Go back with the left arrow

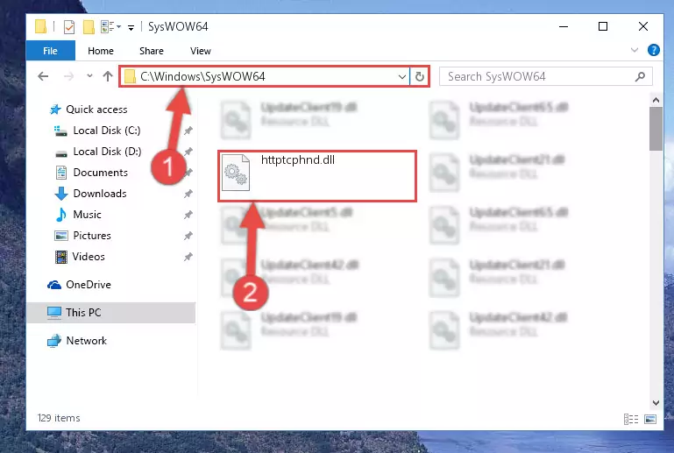[43, 76]
